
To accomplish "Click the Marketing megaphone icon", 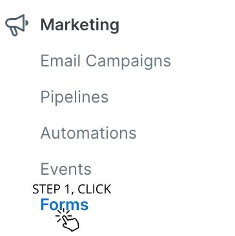I will click(17, 25).
